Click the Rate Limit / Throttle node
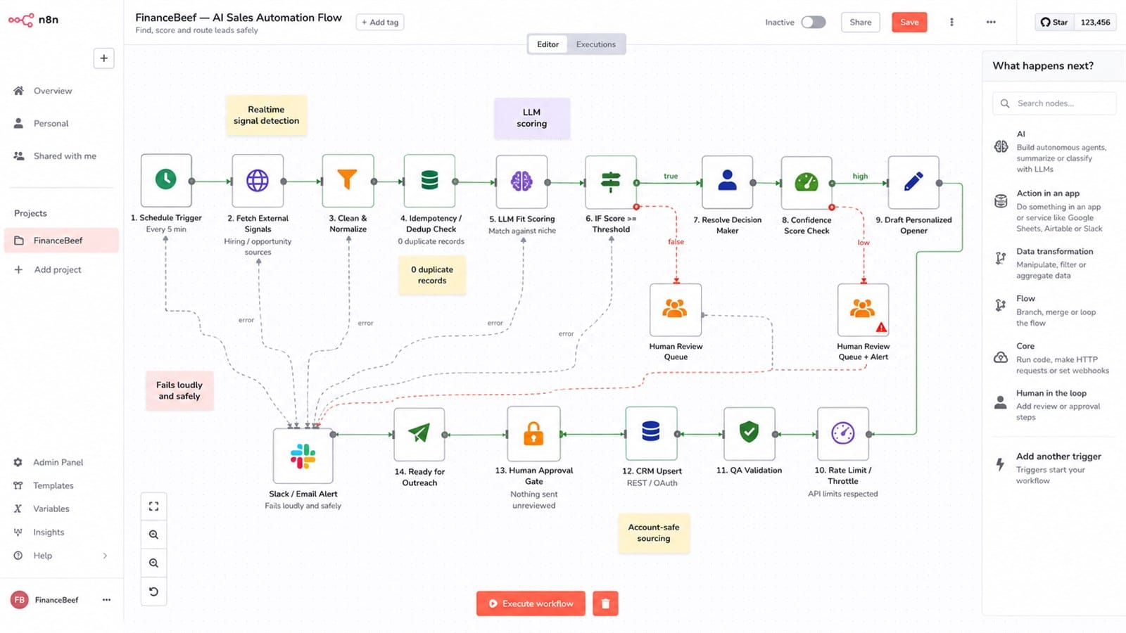Image resolution: width=1126 pixels, height=633 pixels. pyautogui.click(x=843, y=433)
